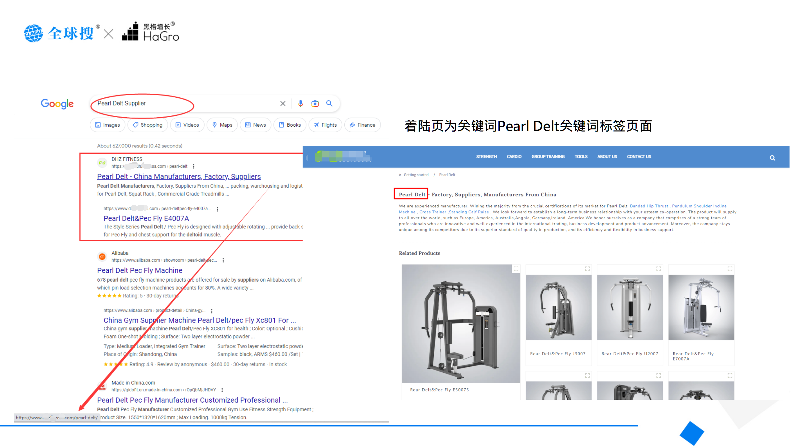The image size is (797, 448).
Task: Open Pearl Delt China Manufacturers result link
Action: coord(179,177)
